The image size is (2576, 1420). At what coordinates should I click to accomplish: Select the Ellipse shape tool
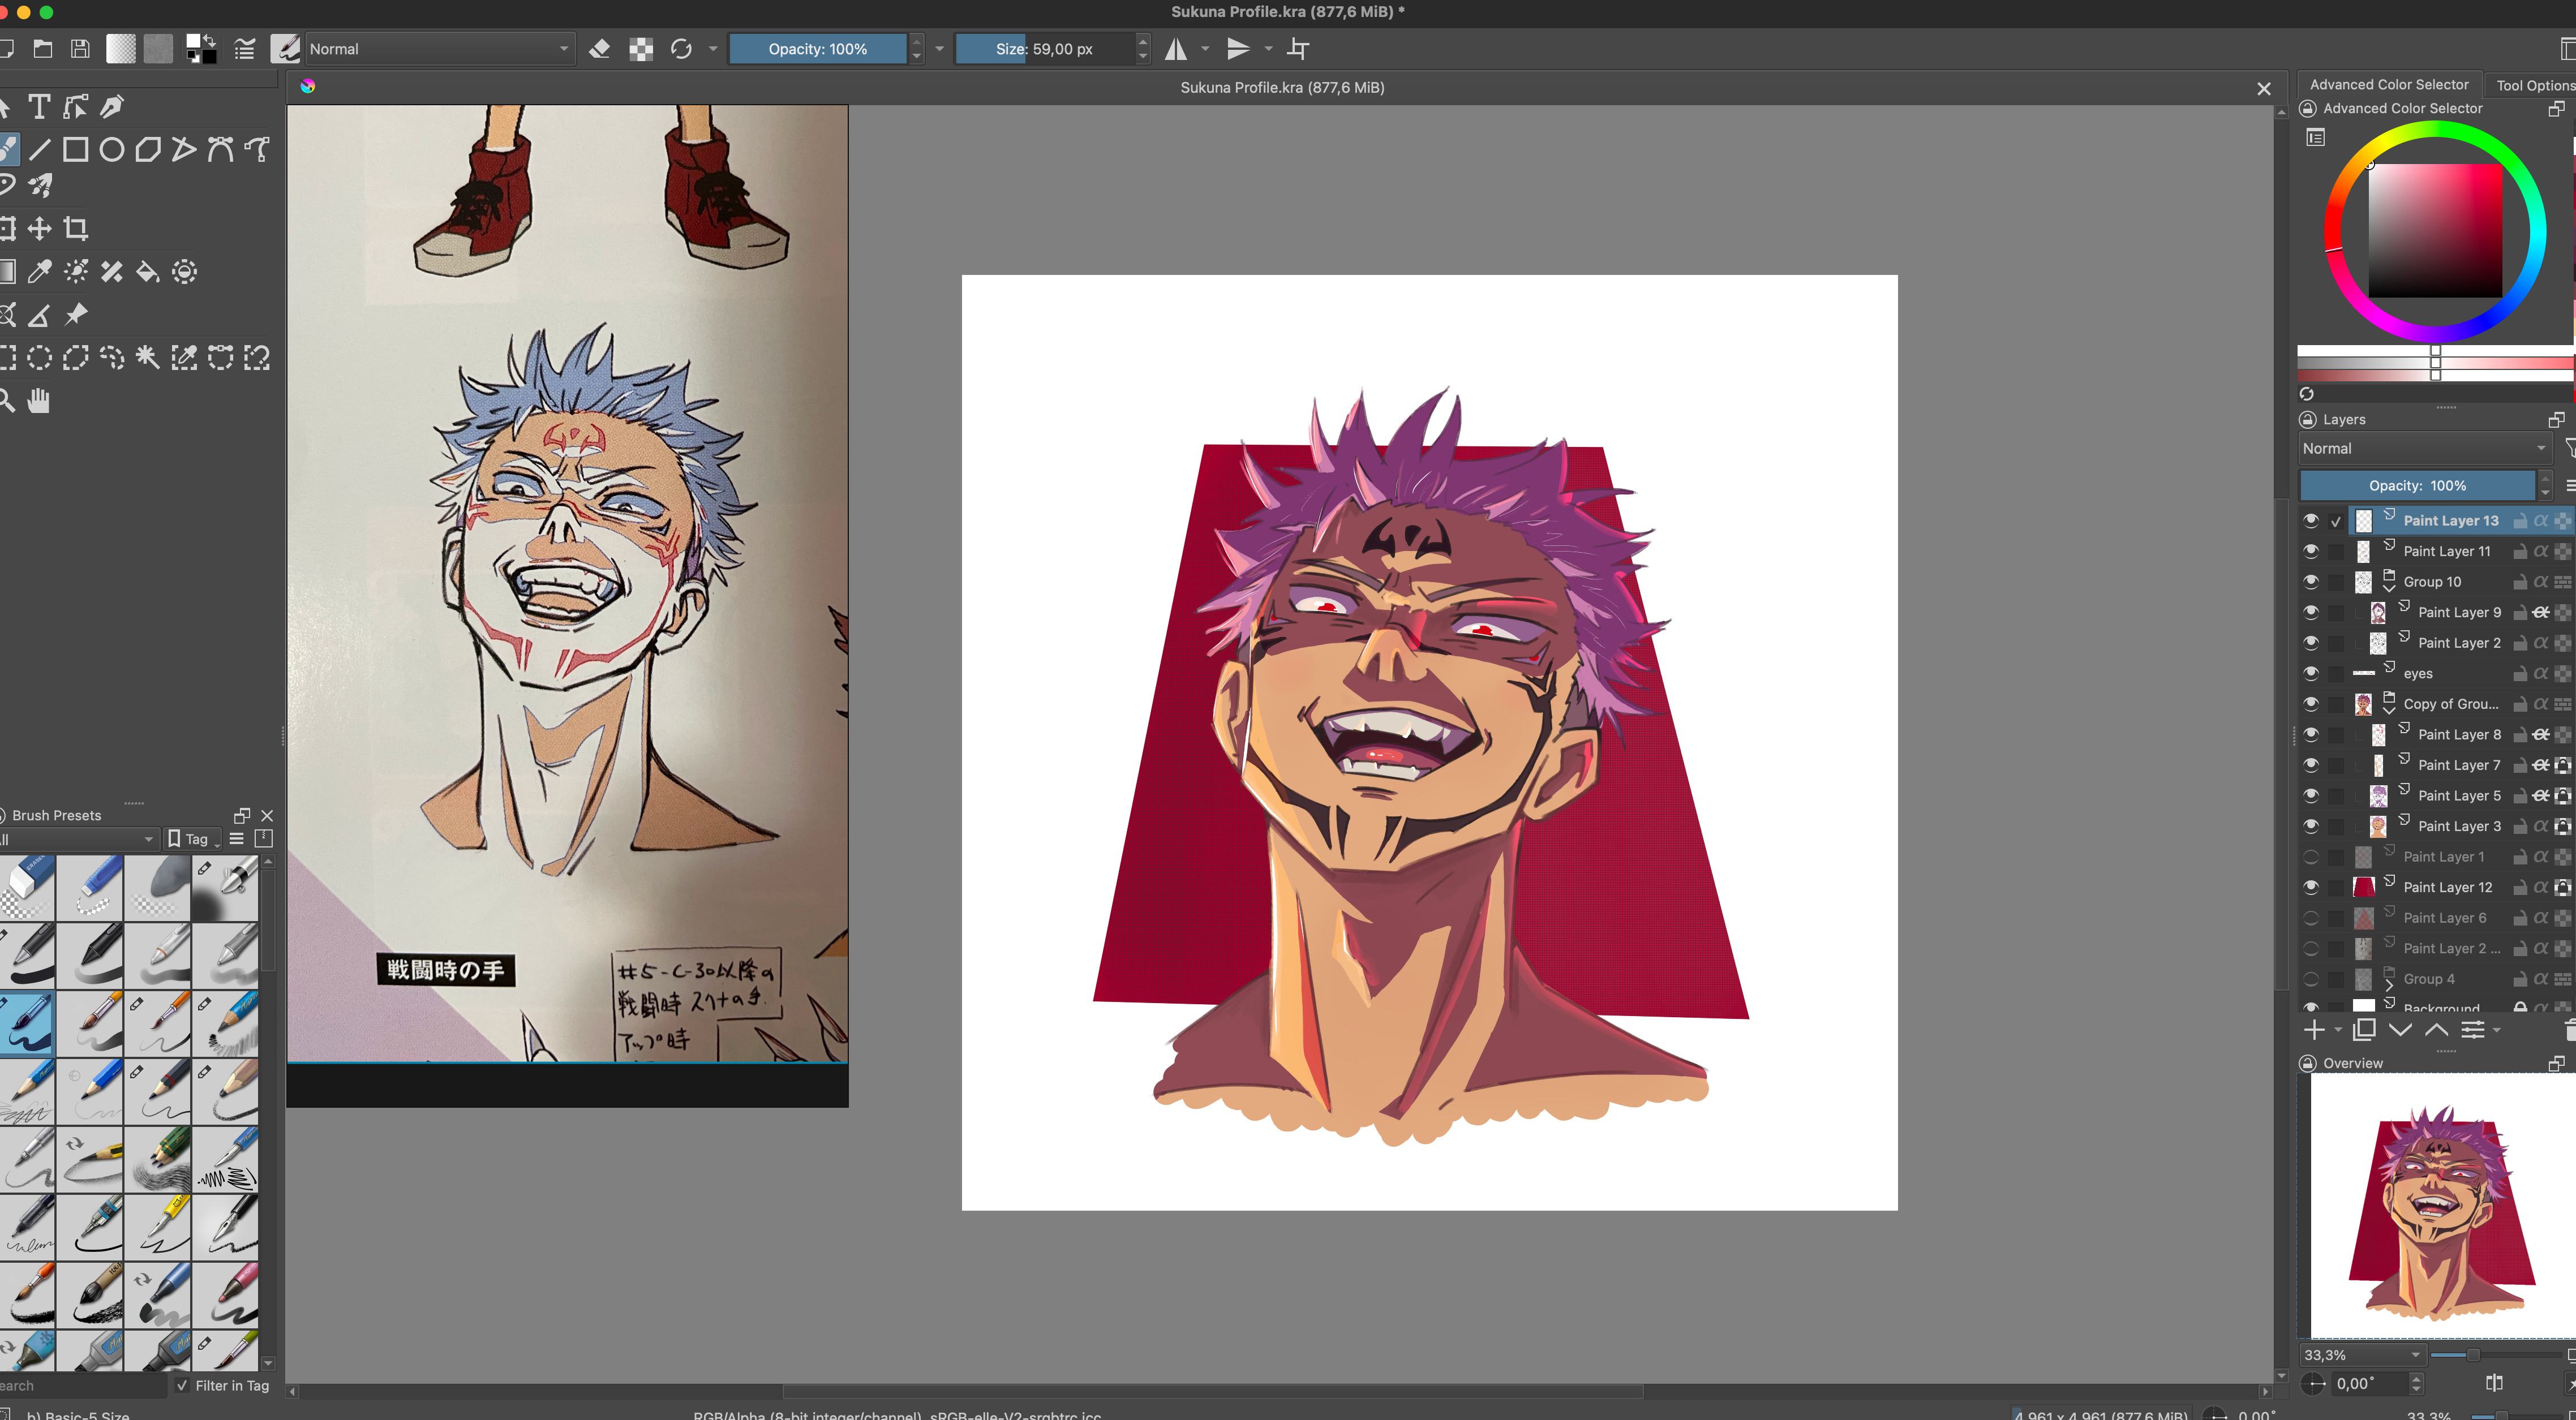(112, 150)
